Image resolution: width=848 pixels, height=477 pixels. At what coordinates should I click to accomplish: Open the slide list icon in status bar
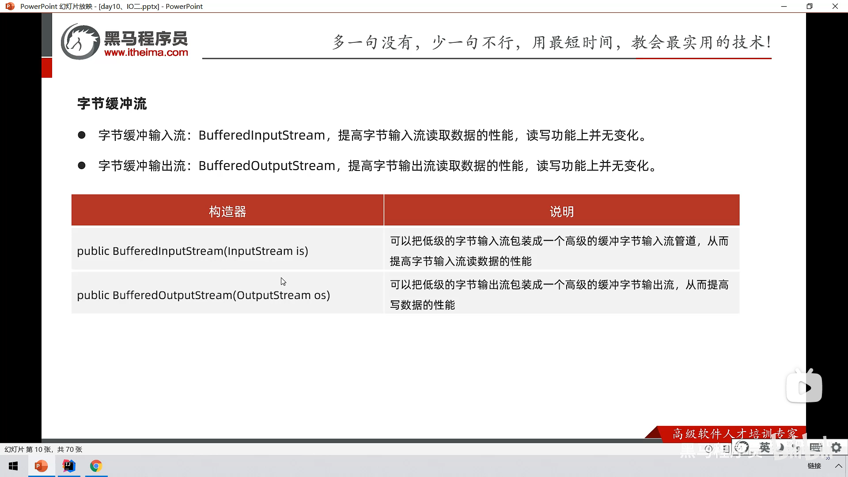[x=726, y=449]
